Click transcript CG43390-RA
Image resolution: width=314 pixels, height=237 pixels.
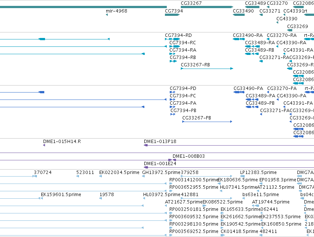[291, 43]
